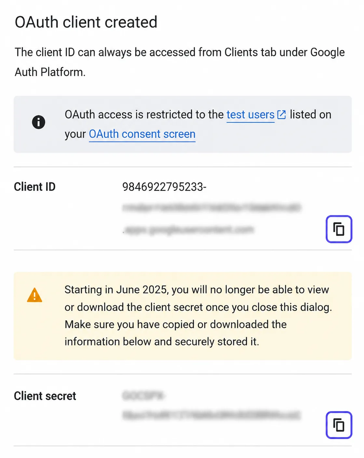Open the OAuth consent screen link

(x=142, y=134)
